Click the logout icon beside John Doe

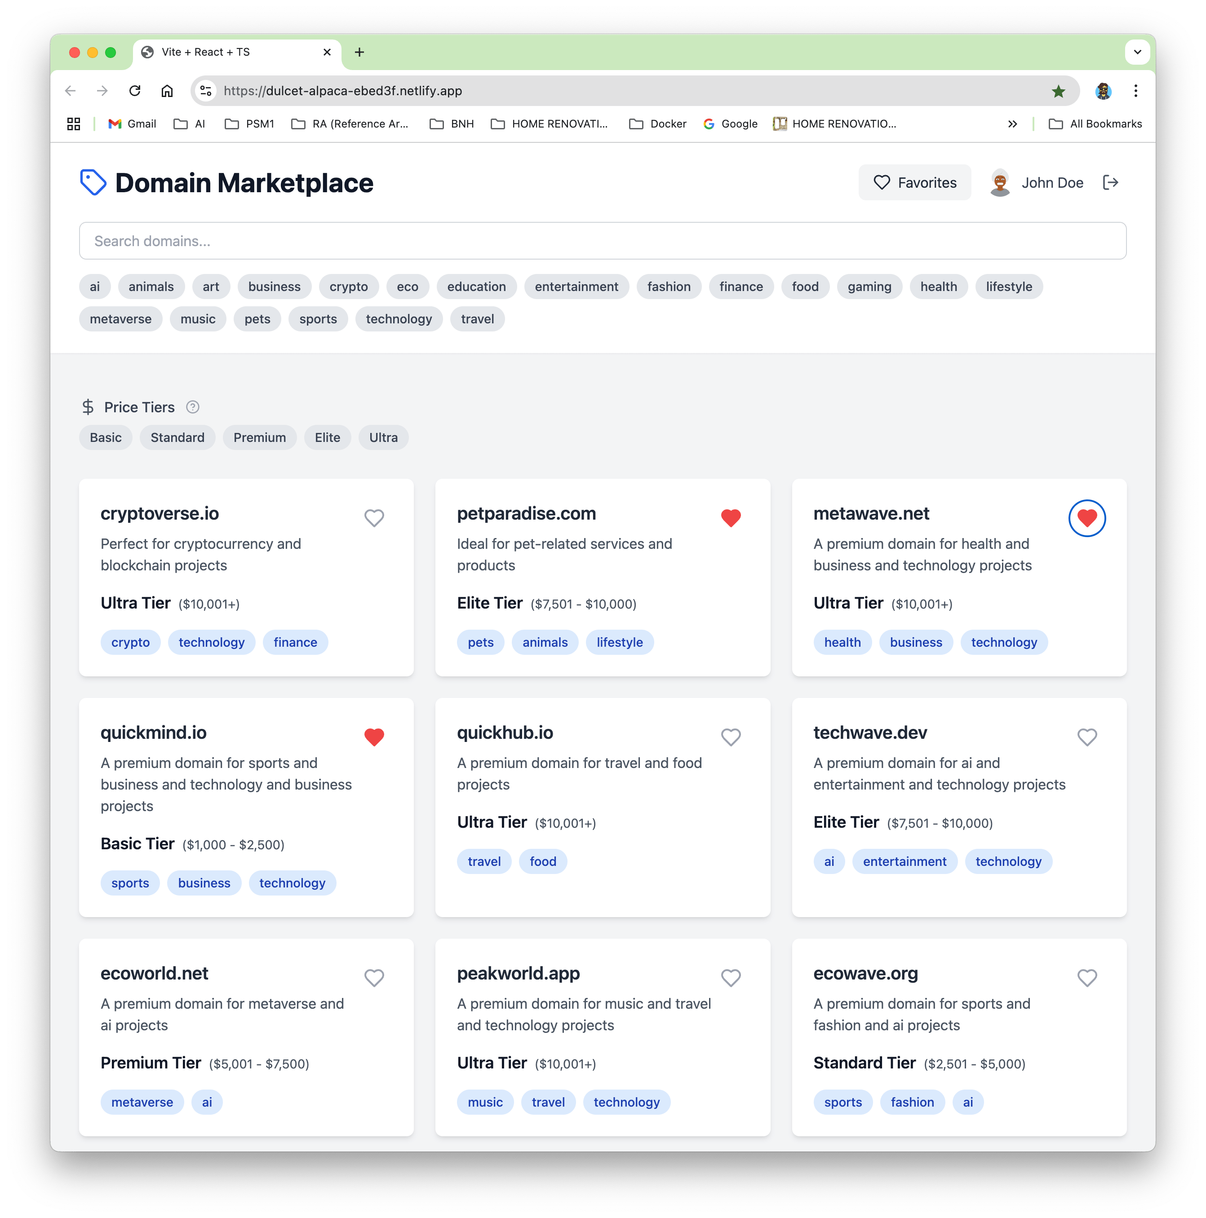point(1111,182)
